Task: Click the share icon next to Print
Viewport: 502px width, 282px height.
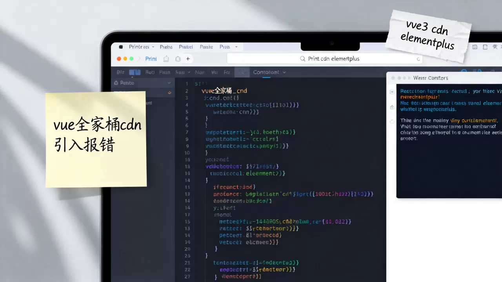Action: 166,59
